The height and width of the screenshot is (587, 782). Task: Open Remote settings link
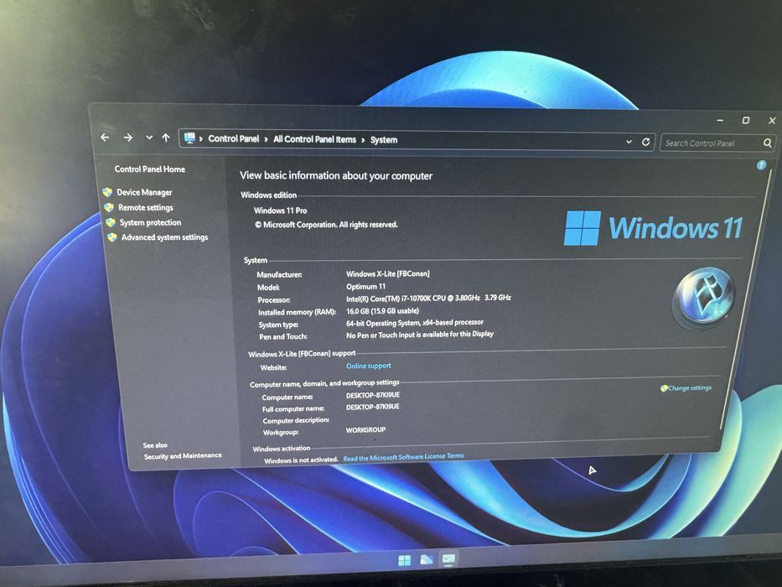pos(146,207)
